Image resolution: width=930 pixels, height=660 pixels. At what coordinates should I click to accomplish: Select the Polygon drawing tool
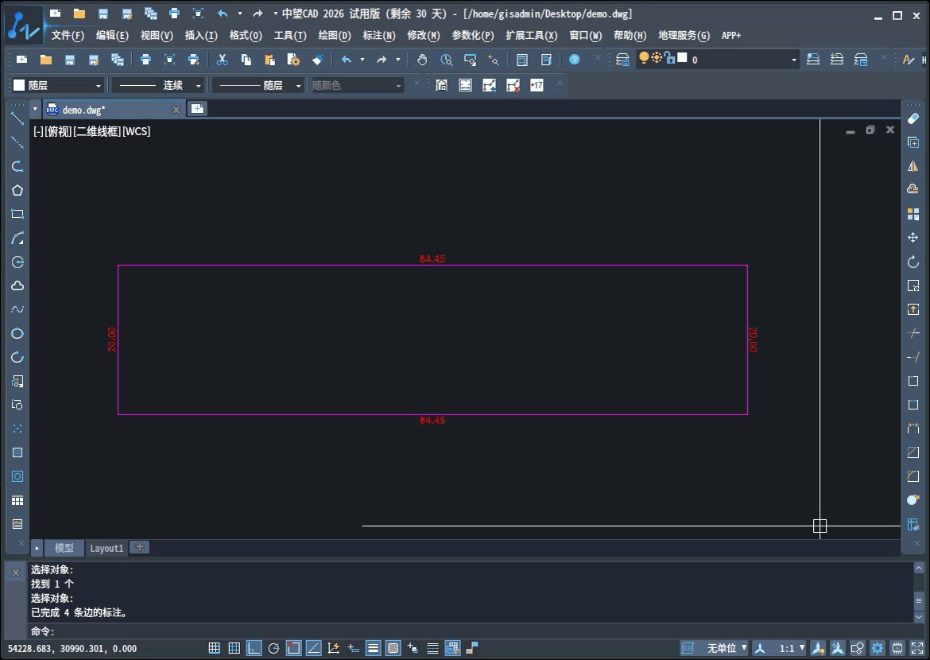(x=17, y=190)
